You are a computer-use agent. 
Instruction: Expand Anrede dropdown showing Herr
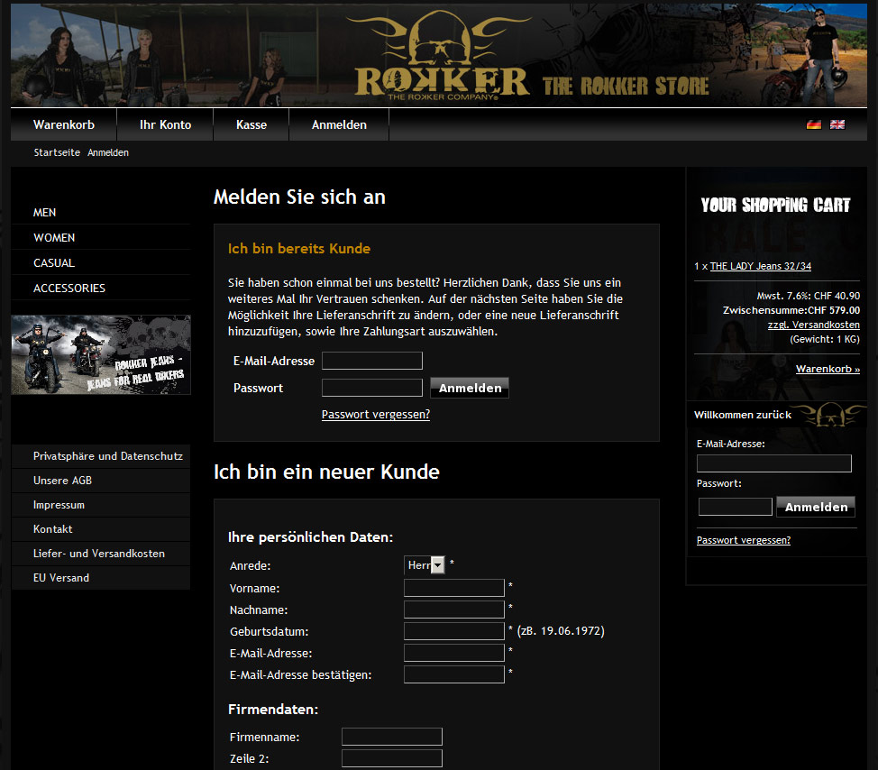click(425, 565)
